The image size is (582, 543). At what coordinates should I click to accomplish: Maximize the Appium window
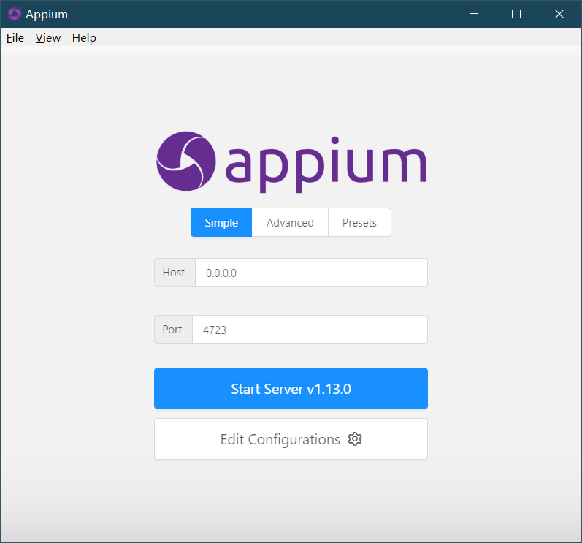(516, 14)
